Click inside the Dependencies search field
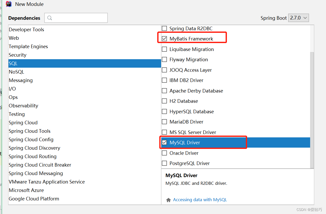 [x=77, y=18]
